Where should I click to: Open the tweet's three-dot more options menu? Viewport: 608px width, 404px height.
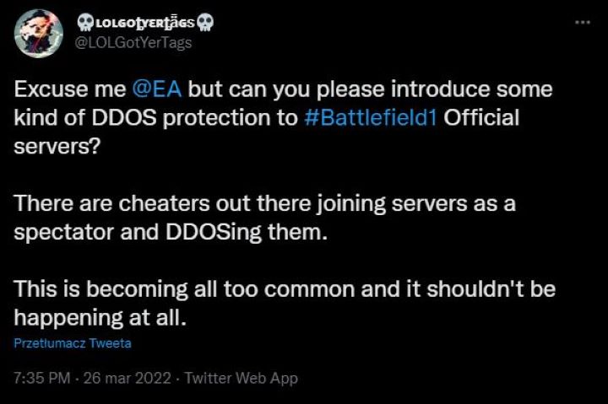[582, 22]
